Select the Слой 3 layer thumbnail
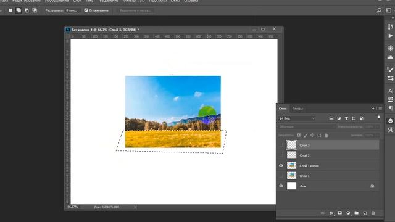 (x=291, y=145)
